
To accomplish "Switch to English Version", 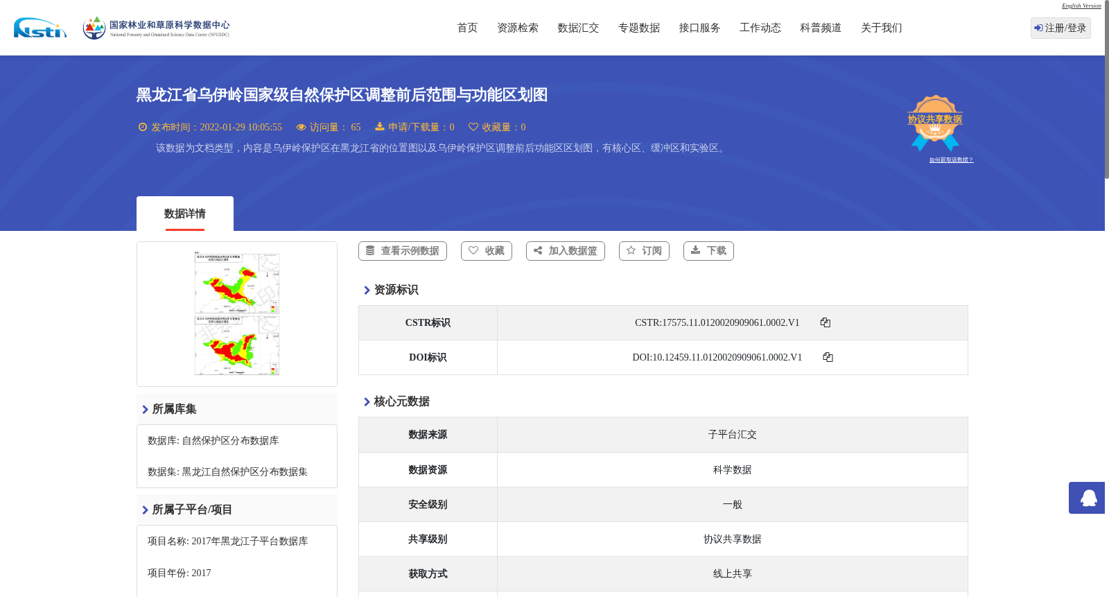I will (x=1081, y=6).
